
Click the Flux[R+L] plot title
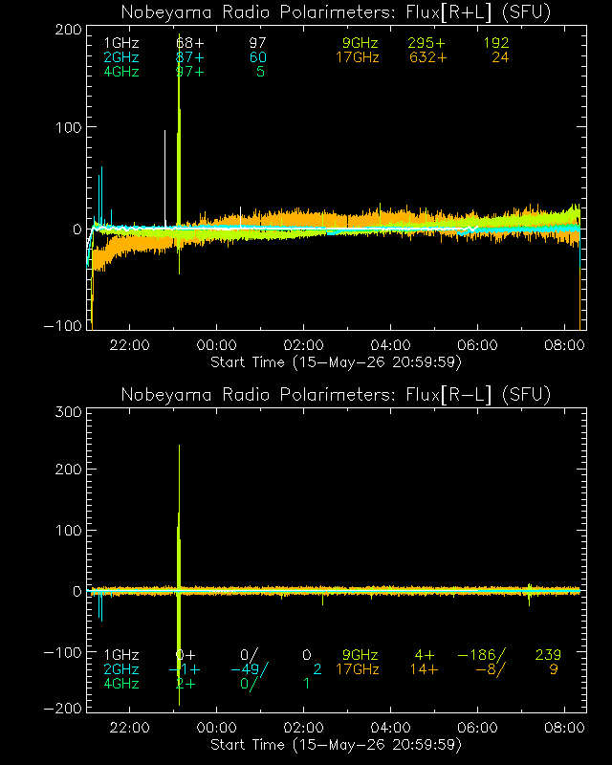click(336, 12)
